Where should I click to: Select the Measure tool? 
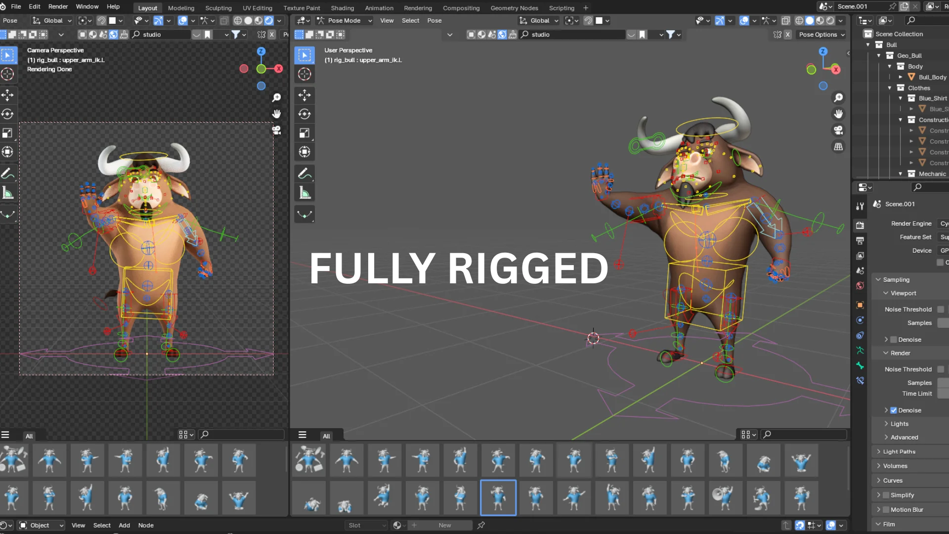(8, 192)
